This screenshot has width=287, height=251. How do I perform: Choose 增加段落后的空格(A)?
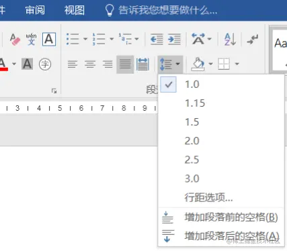click(x=221, y=236)
